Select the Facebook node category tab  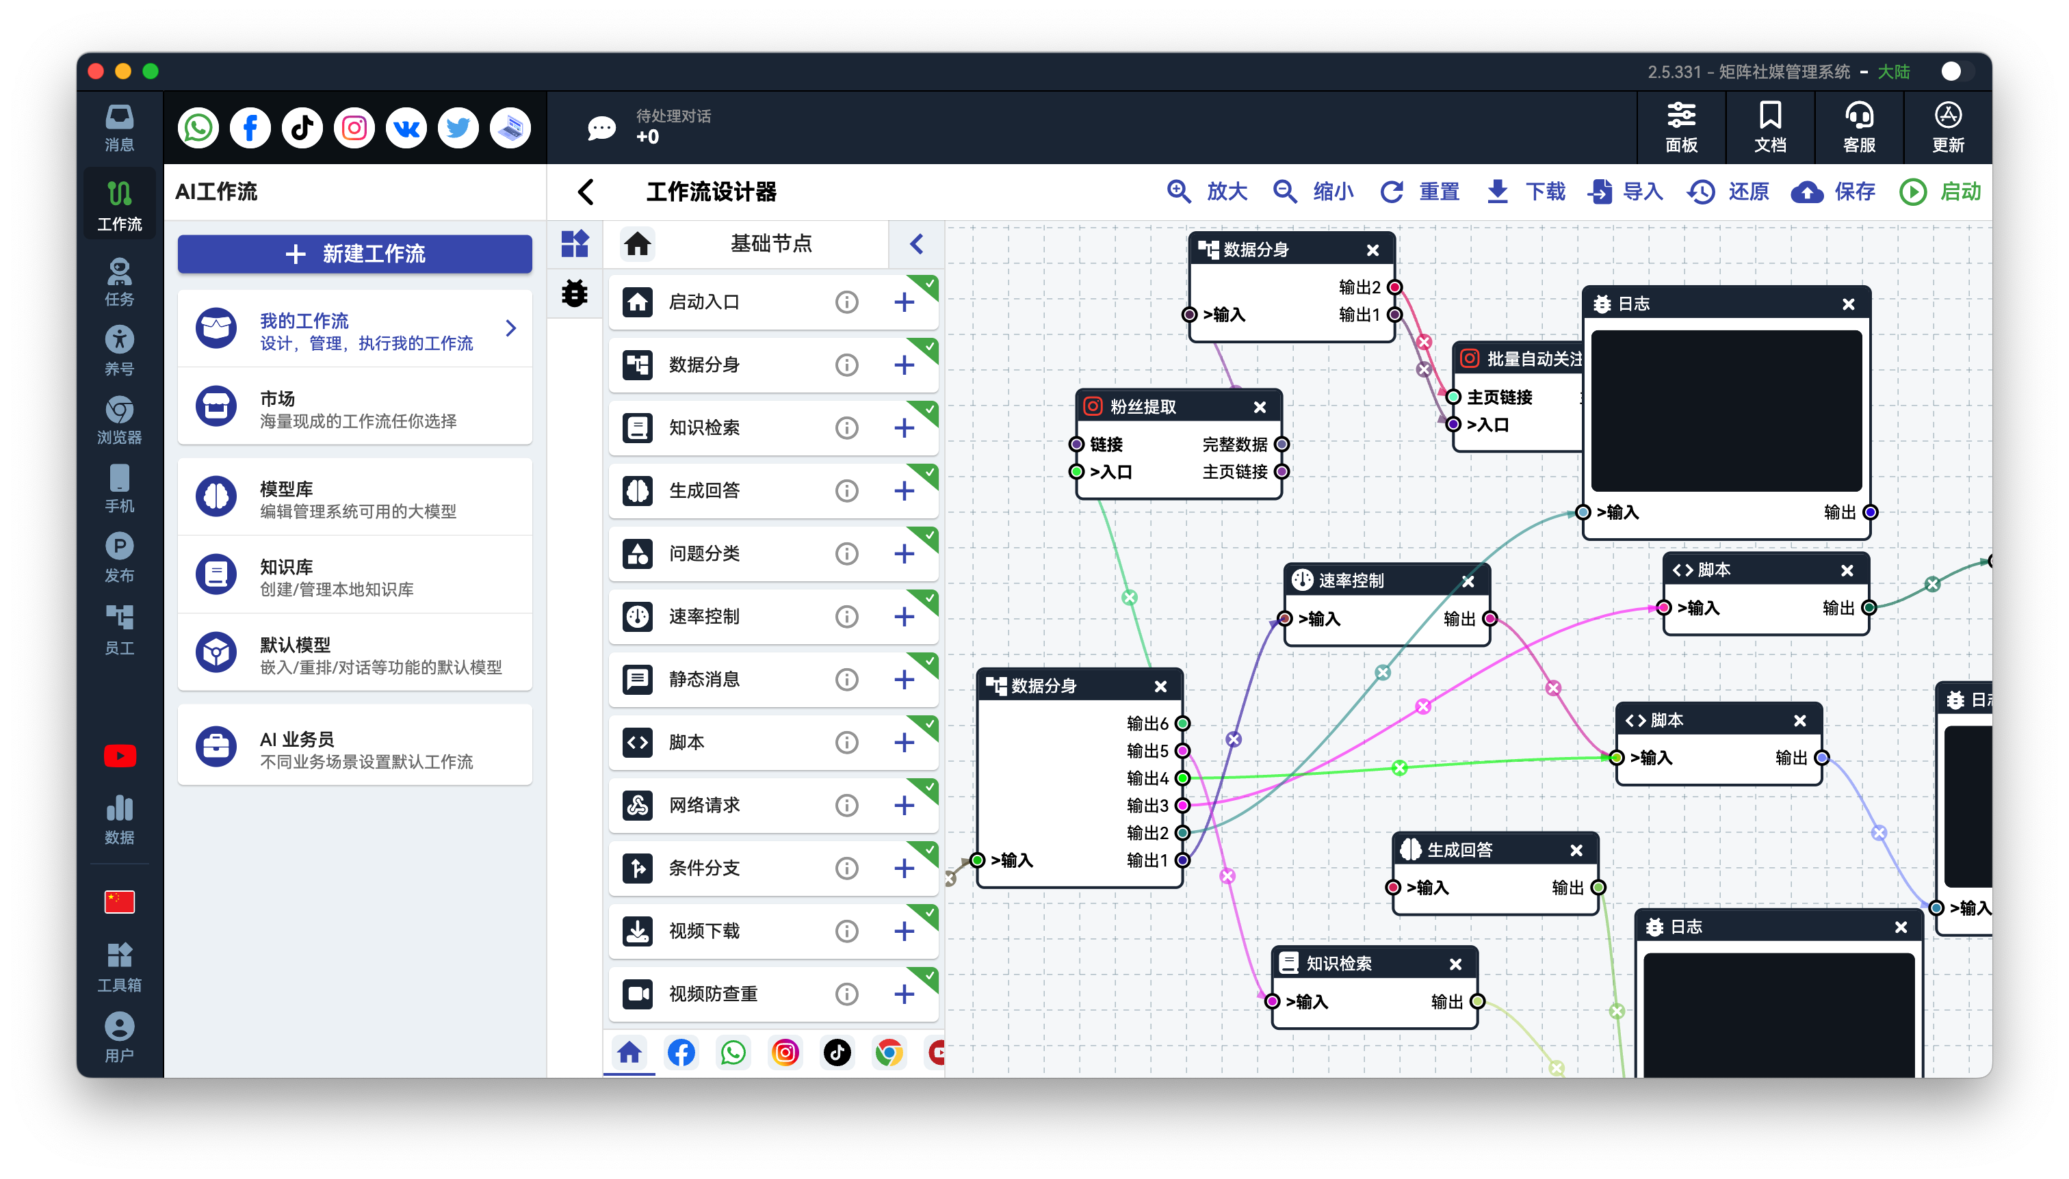pyautogui.click(x=681, y=1052)
